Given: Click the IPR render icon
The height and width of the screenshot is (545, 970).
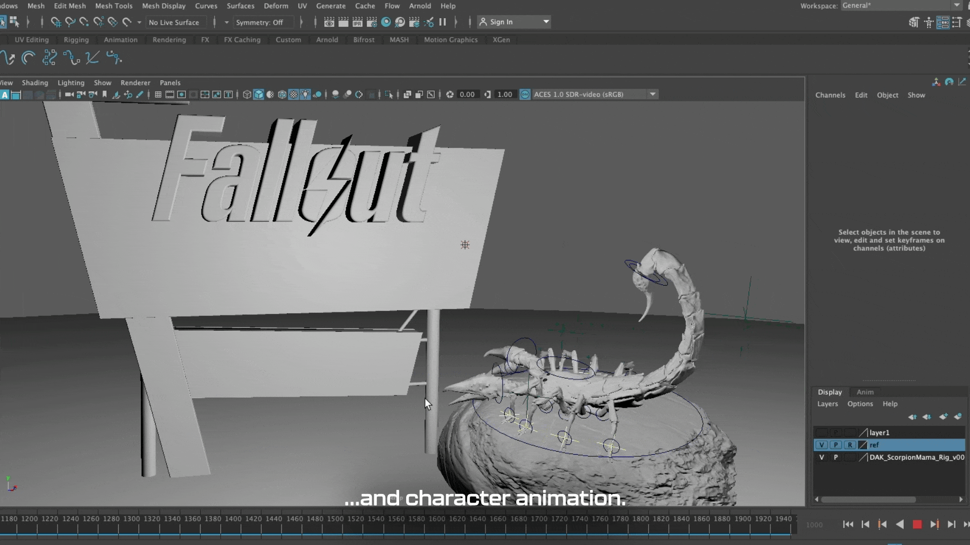Looking at the screenshot, I should 357,22.
